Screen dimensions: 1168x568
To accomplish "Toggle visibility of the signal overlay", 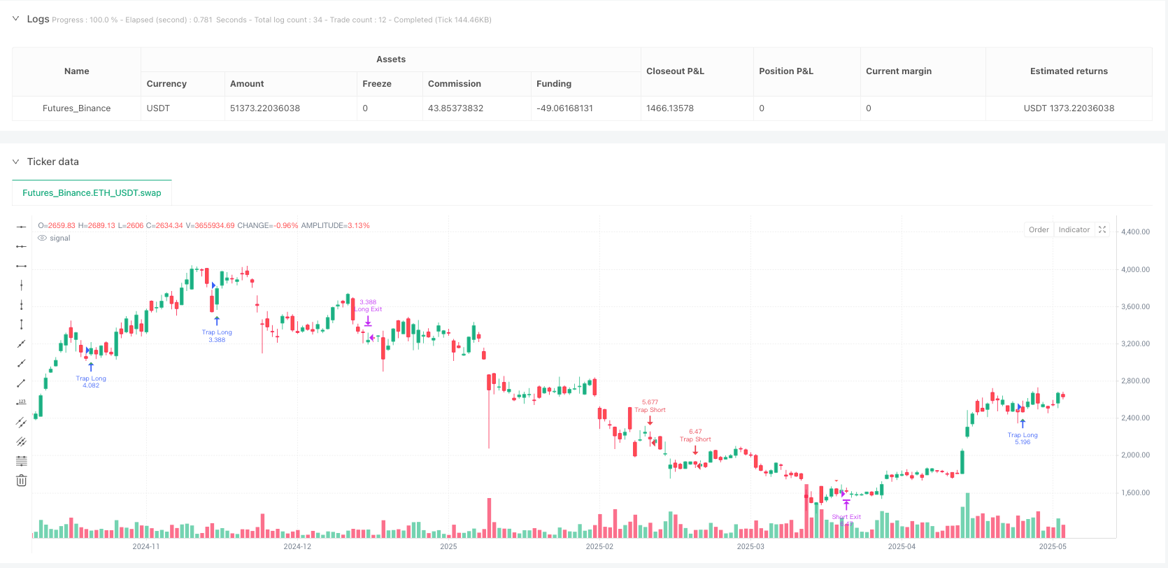I will (43, 238).
